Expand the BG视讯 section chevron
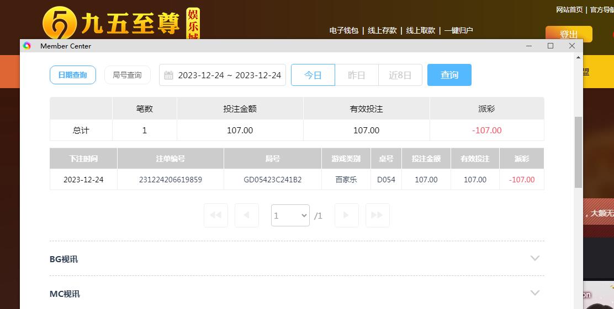 click(535, 258)
